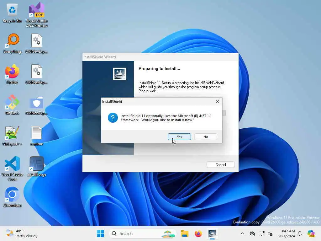This screenshot has height=241, width=321.
Task: Click the blue question mark icon
Action: tap(113, 118)
